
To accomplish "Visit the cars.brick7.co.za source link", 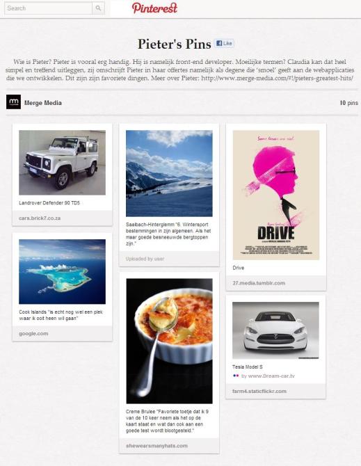I will tap(40, 218).
